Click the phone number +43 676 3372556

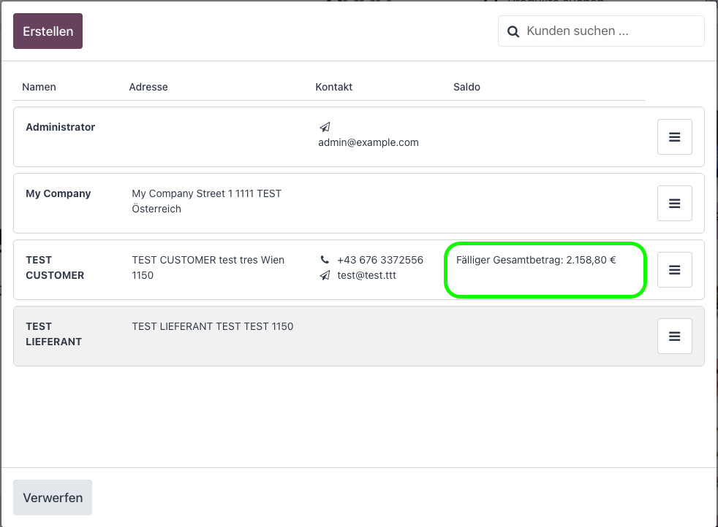click(379, 260)
